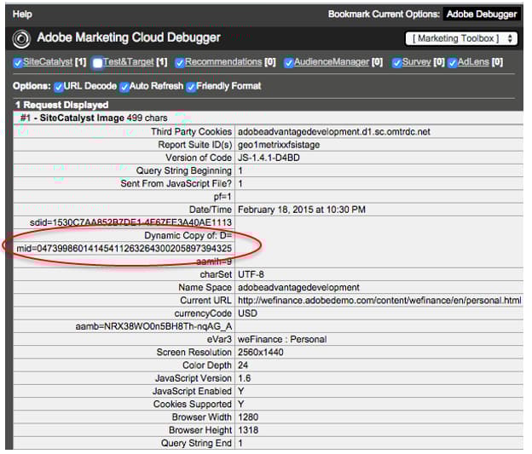Open the Test&Target link
This screenshot has height=454, width=532.
click(128, 61)
